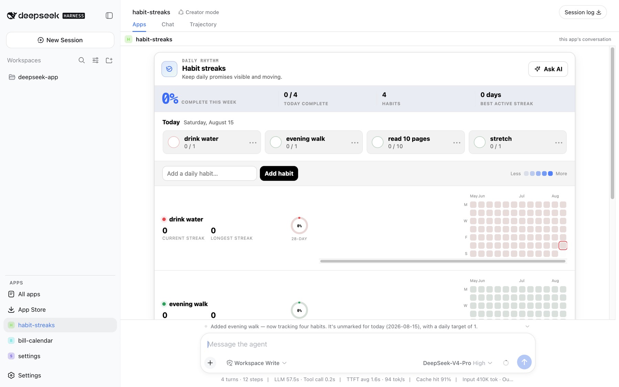
Task: Switch to the Apps tab
Action: 139,24
